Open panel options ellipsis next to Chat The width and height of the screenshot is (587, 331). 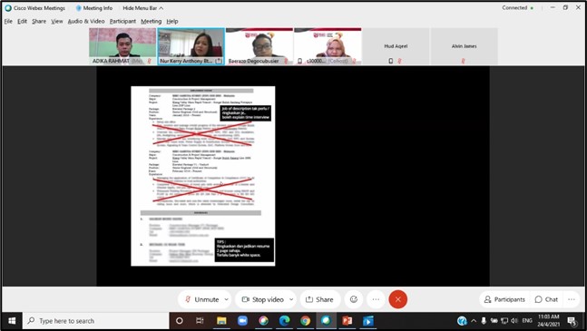tap(572, 299)
